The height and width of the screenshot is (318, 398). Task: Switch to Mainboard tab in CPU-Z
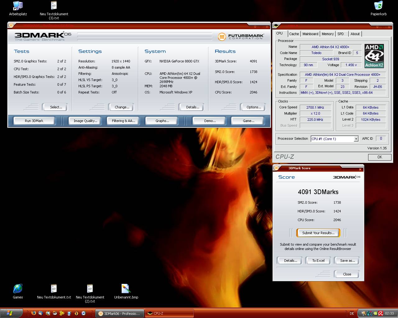pos(310,34)
